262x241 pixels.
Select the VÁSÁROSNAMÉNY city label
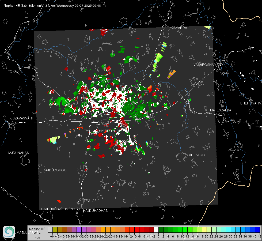tap(208, 65)
